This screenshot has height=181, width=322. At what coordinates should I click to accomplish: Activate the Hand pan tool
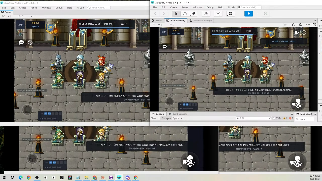(185, 14)
